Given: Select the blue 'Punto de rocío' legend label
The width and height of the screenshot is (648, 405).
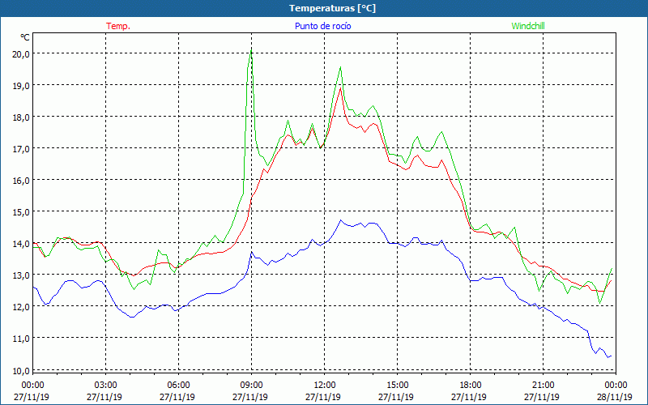Looking at the screenshot, I should point(322,26).
